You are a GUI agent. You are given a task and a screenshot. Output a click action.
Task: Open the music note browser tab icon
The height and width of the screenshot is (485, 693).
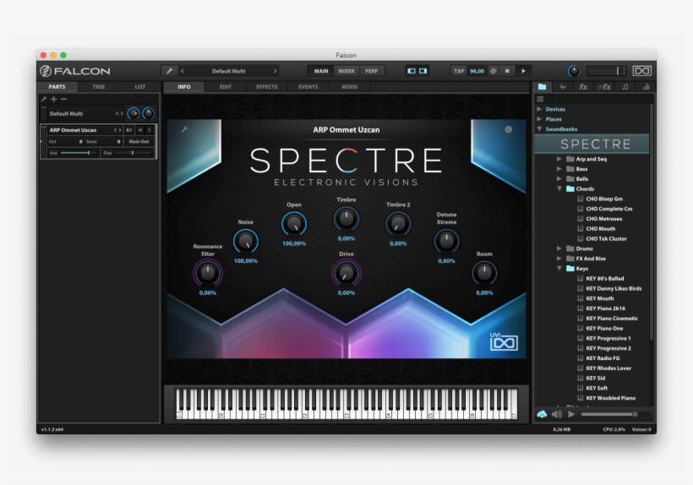(x=625, y=86)
